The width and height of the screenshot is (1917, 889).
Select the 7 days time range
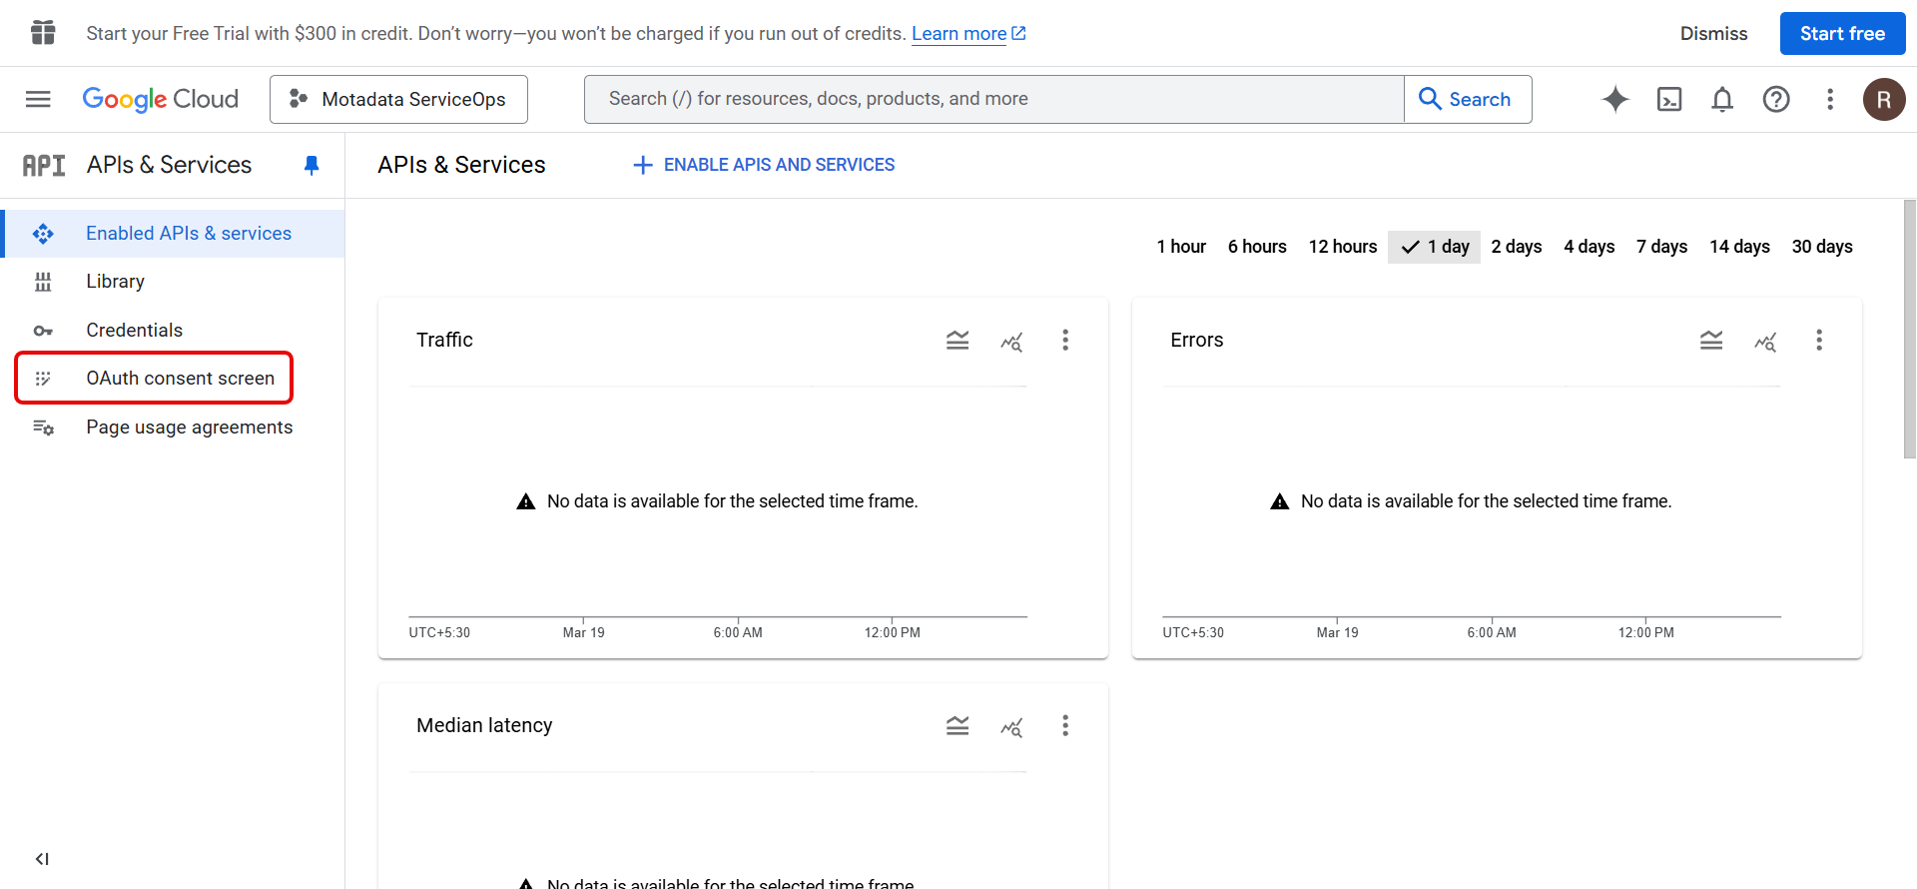[x=1661, y=247]
